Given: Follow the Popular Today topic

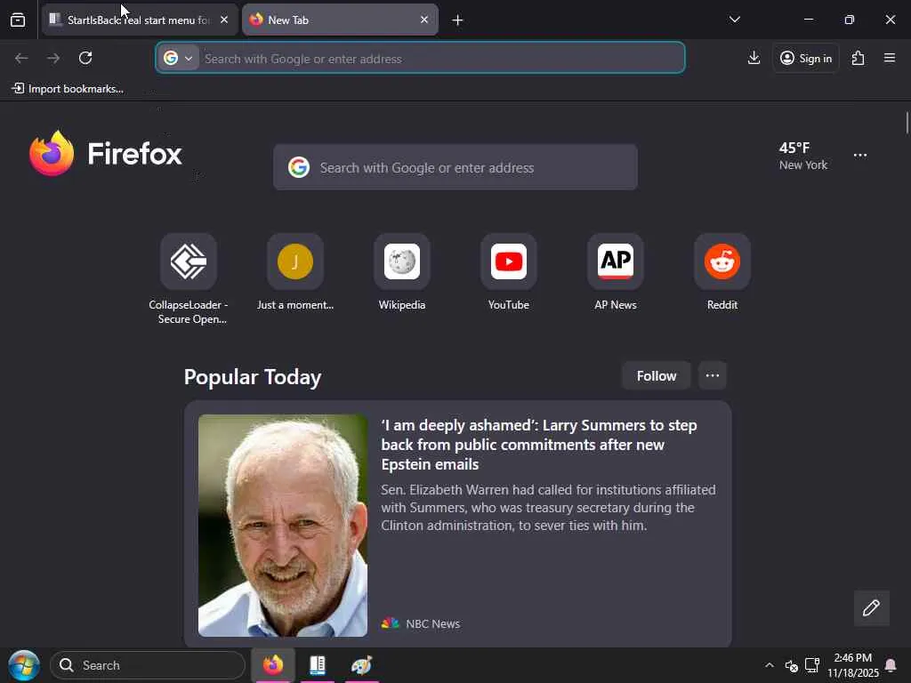Looking at the screenshot, I should (x=656, y=376).
